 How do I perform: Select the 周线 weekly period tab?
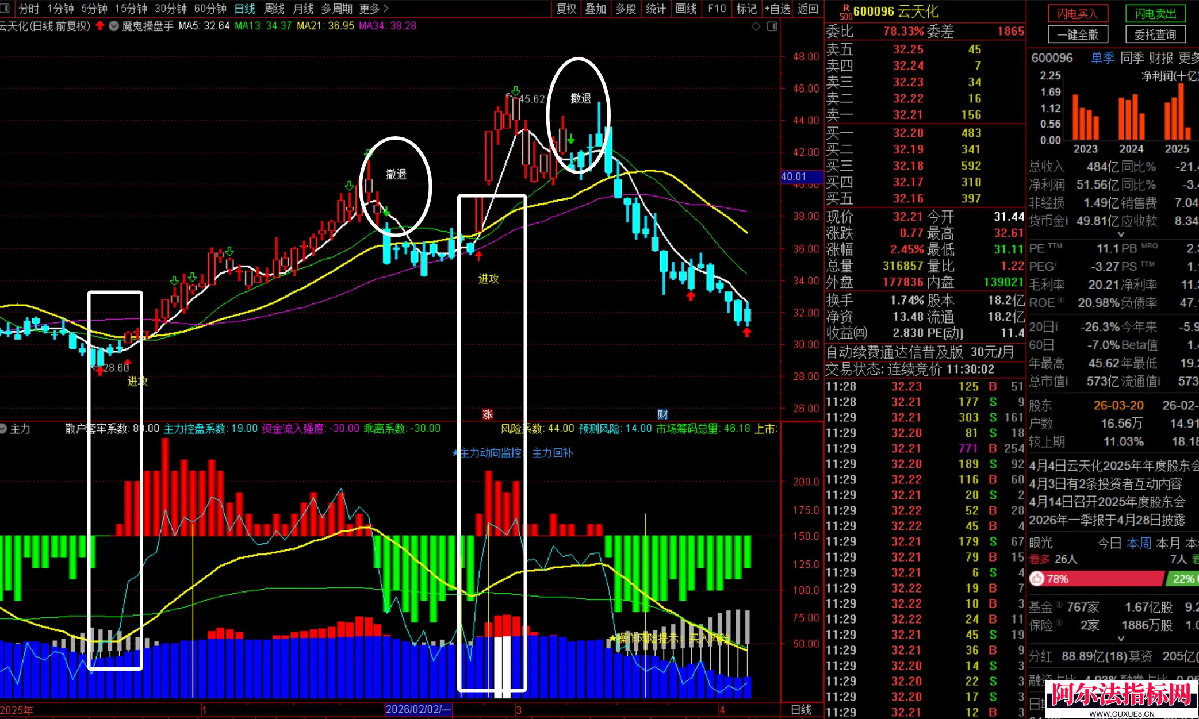click(x=274, y=9)
